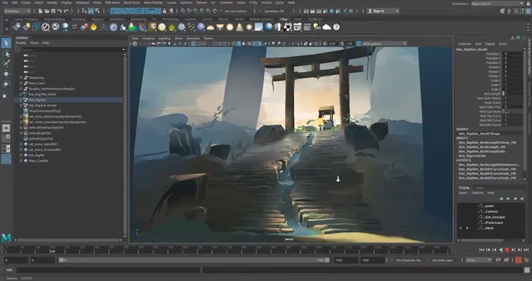Open the Mesh Tools menu
The image size is (532, 281).
point(131,2)
